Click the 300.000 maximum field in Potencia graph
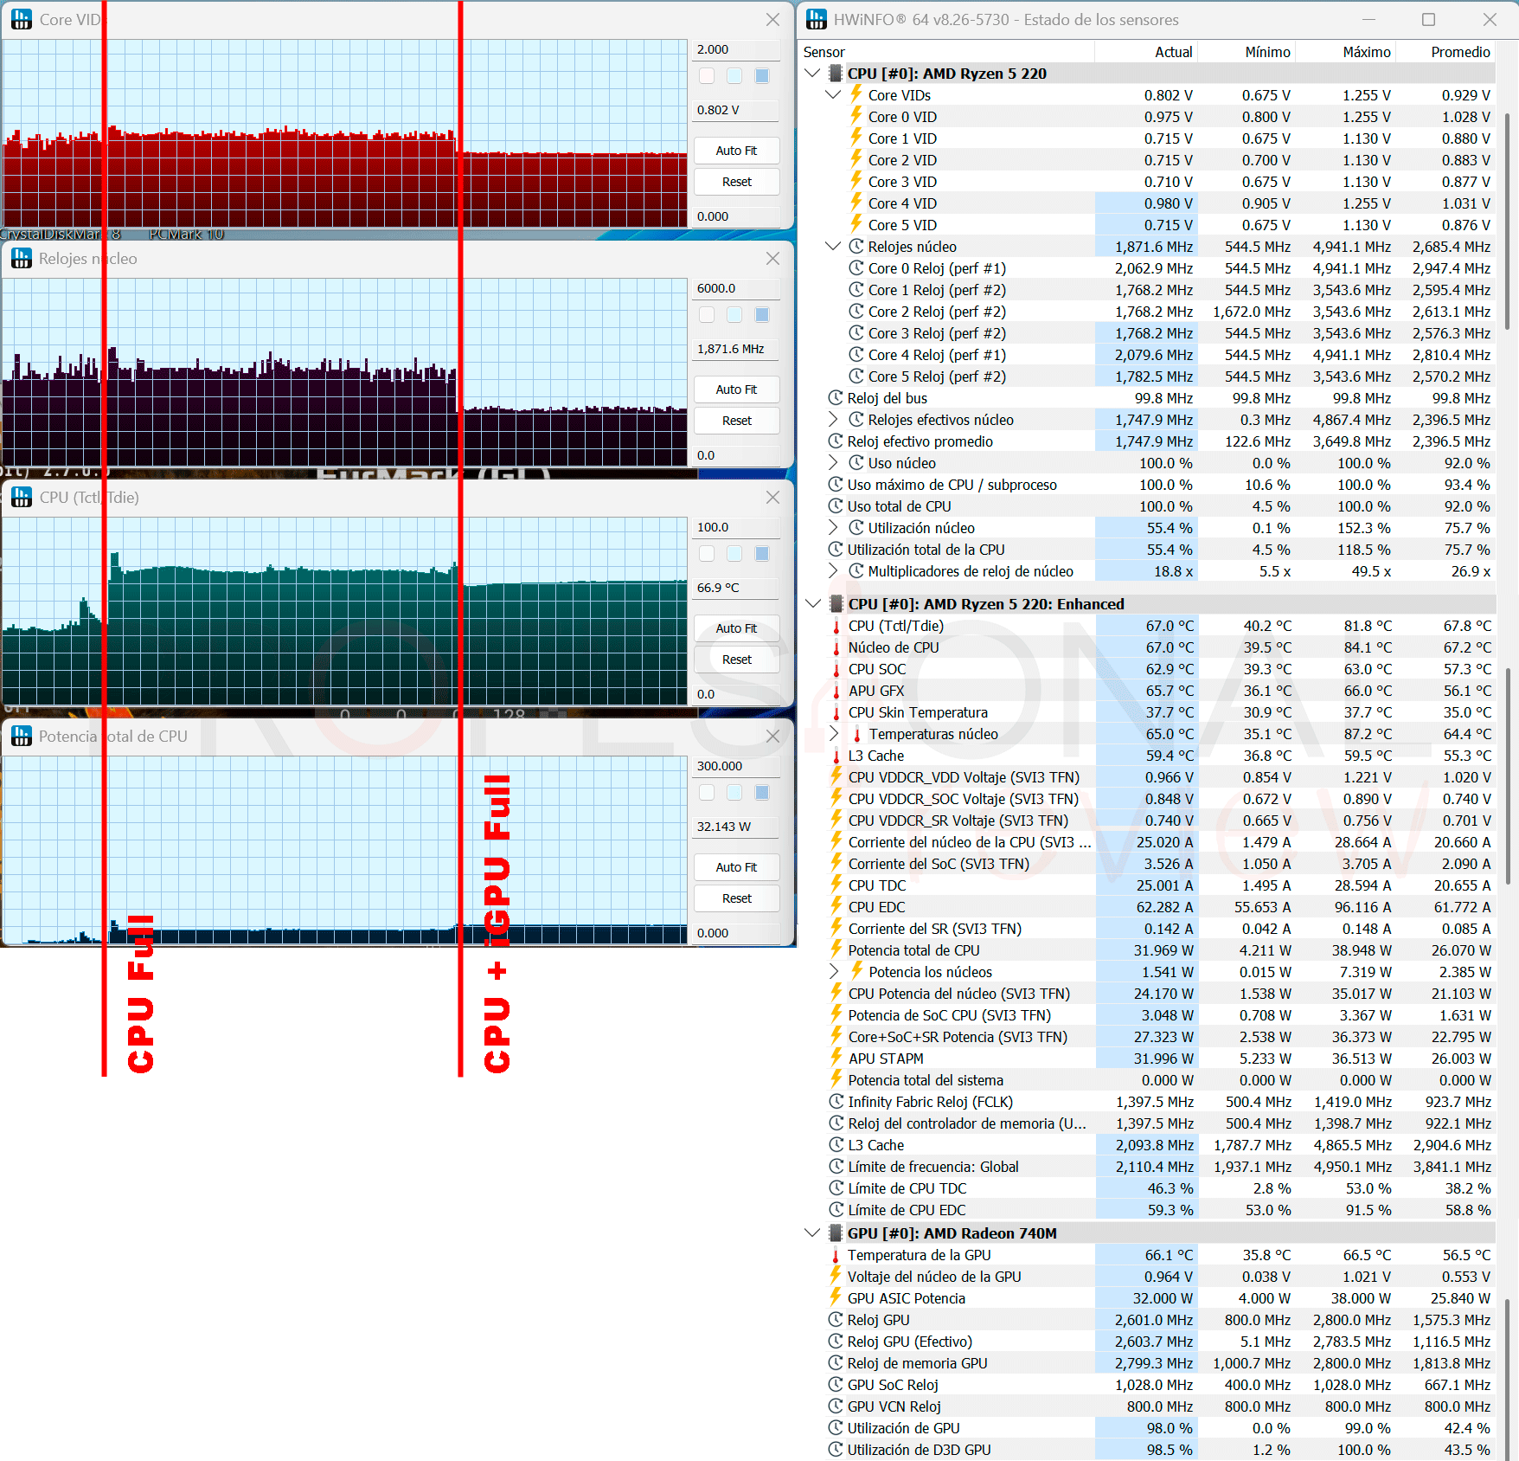This screenshot has height=1461, width=1519. pos(737,766)
